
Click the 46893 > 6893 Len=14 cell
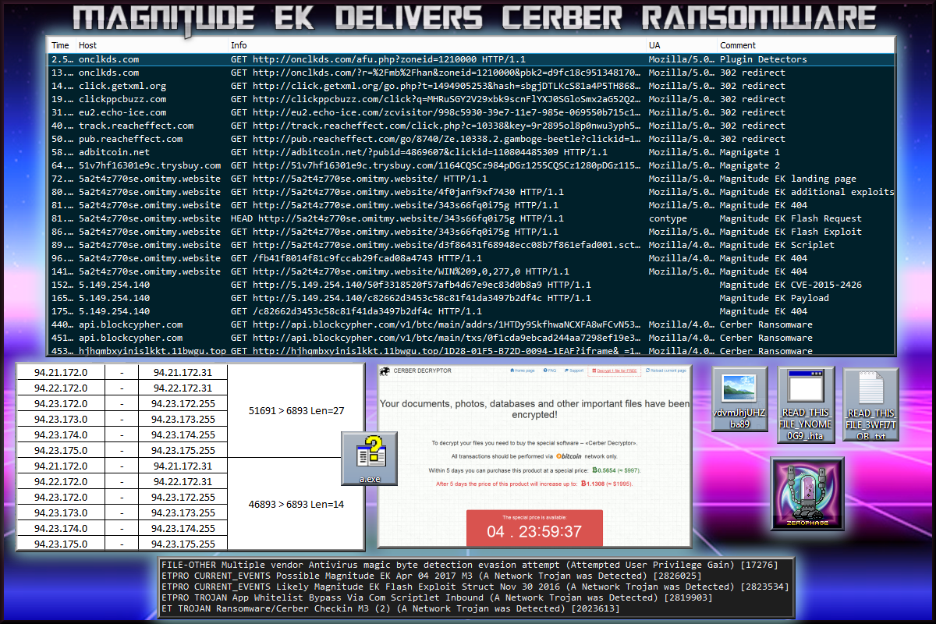click(x=296, y=504)
